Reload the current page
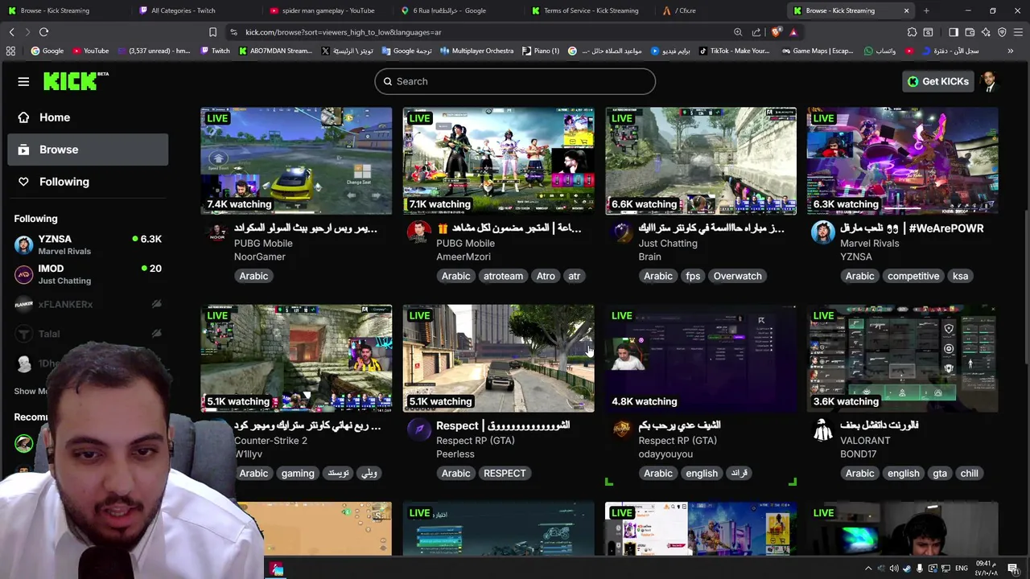The height and width of the screenshot is (579, 1030). [43, 32]
